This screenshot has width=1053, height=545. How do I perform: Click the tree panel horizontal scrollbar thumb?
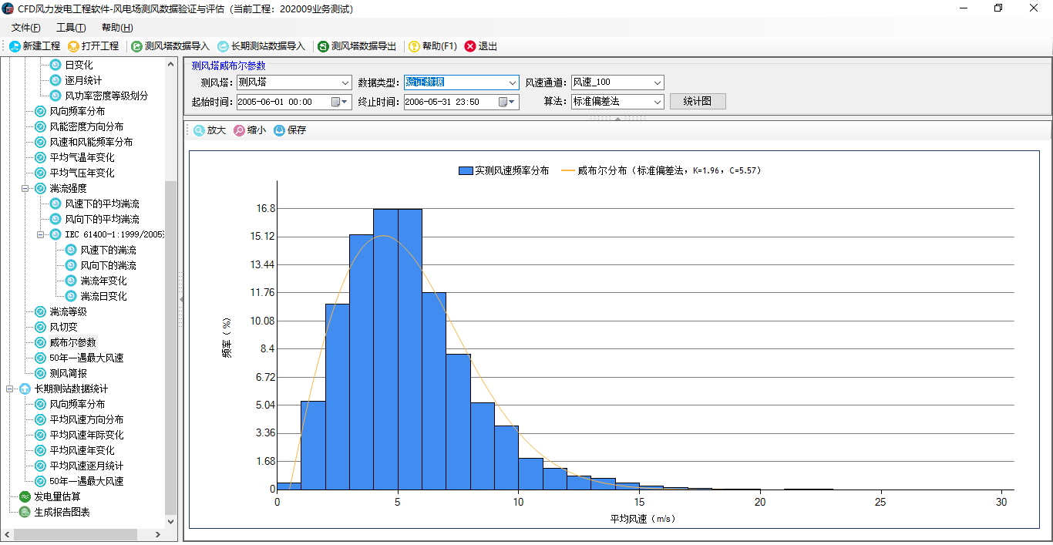pyautogui.click(x=75, y=534)
